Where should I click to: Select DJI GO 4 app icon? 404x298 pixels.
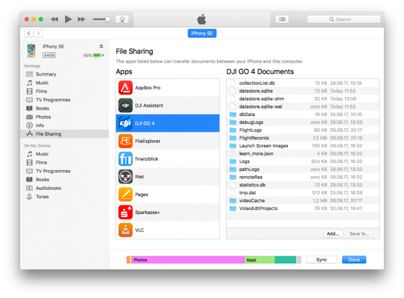(126, 123)
